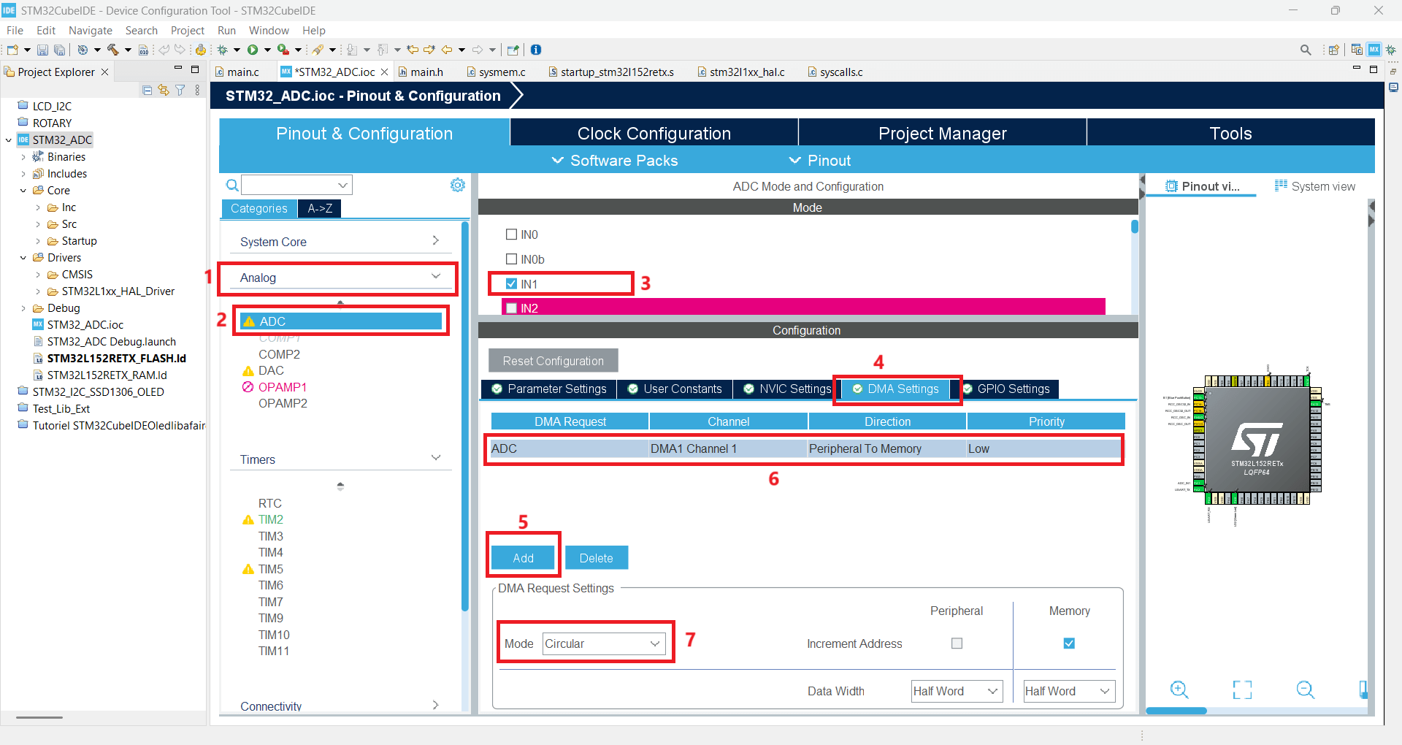
Task: Click the Run with external tools icon
Action: 283,50
